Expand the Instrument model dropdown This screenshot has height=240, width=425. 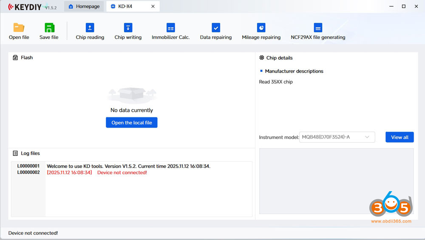pyautogui.click(x=337, y=137)
